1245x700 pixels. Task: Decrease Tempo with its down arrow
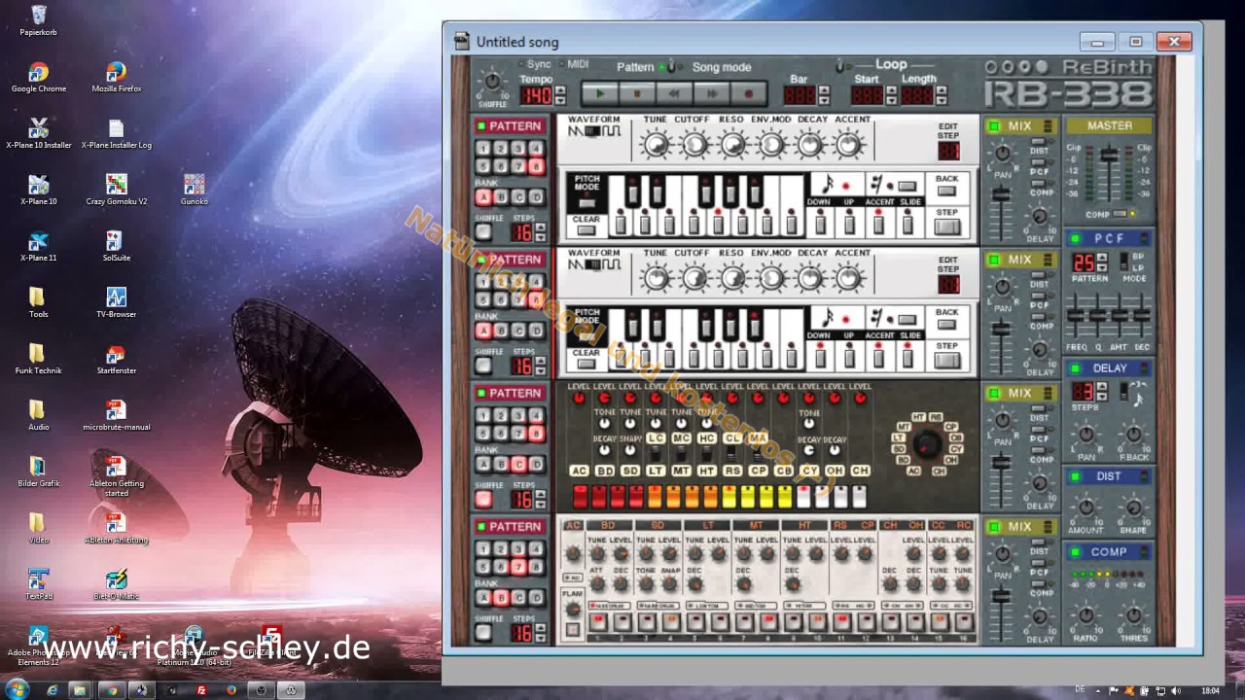click(560, 100)
